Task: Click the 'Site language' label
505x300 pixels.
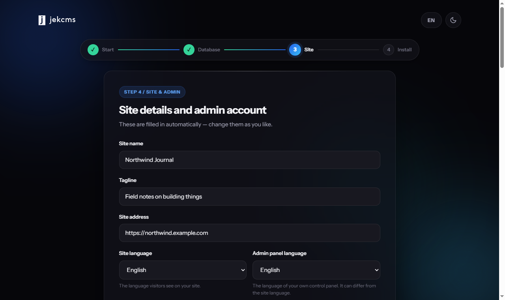Action: pos(135,253)
